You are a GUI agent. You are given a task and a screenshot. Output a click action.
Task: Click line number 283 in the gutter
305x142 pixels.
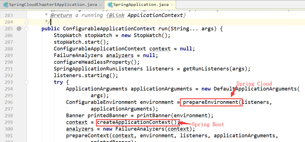(x=8, y=15)
